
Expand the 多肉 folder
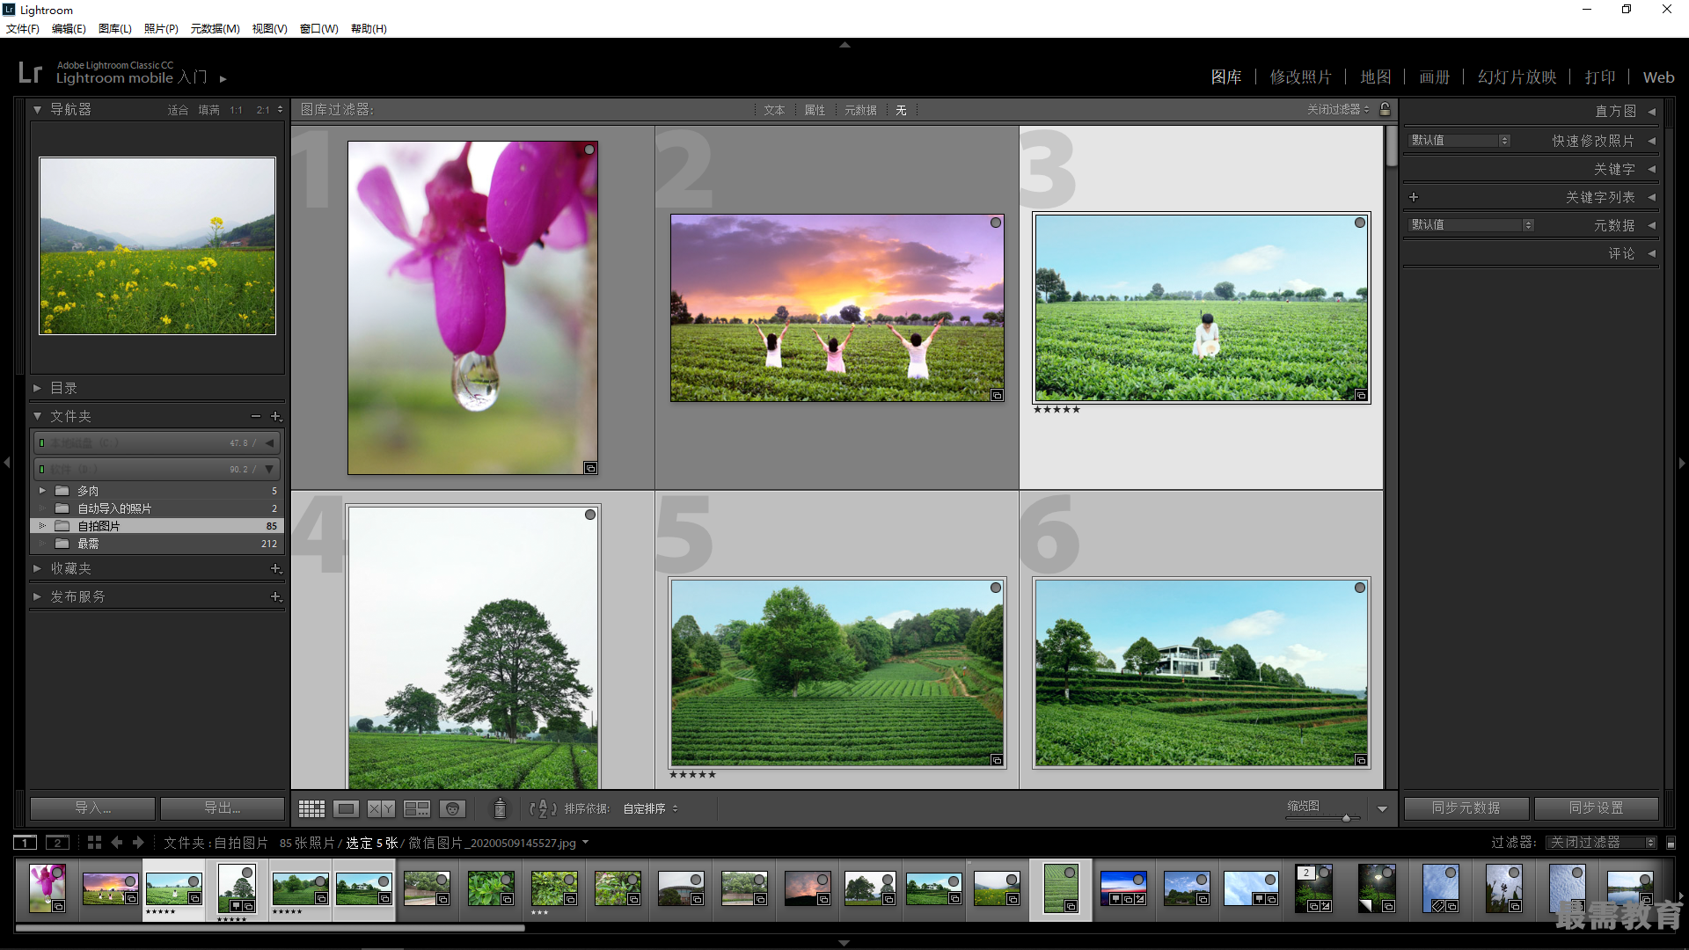[x=42, y=491]
